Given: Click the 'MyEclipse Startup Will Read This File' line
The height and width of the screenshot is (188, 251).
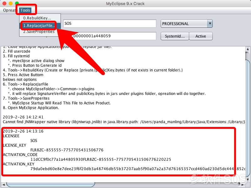Looking at the screenshot, I should click(x=59, y=103).
